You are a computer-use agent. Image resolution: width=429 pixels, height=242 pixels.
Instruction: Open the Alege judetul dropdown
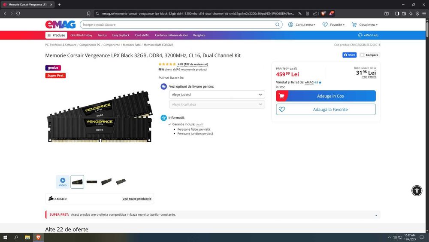coord(217,95)
